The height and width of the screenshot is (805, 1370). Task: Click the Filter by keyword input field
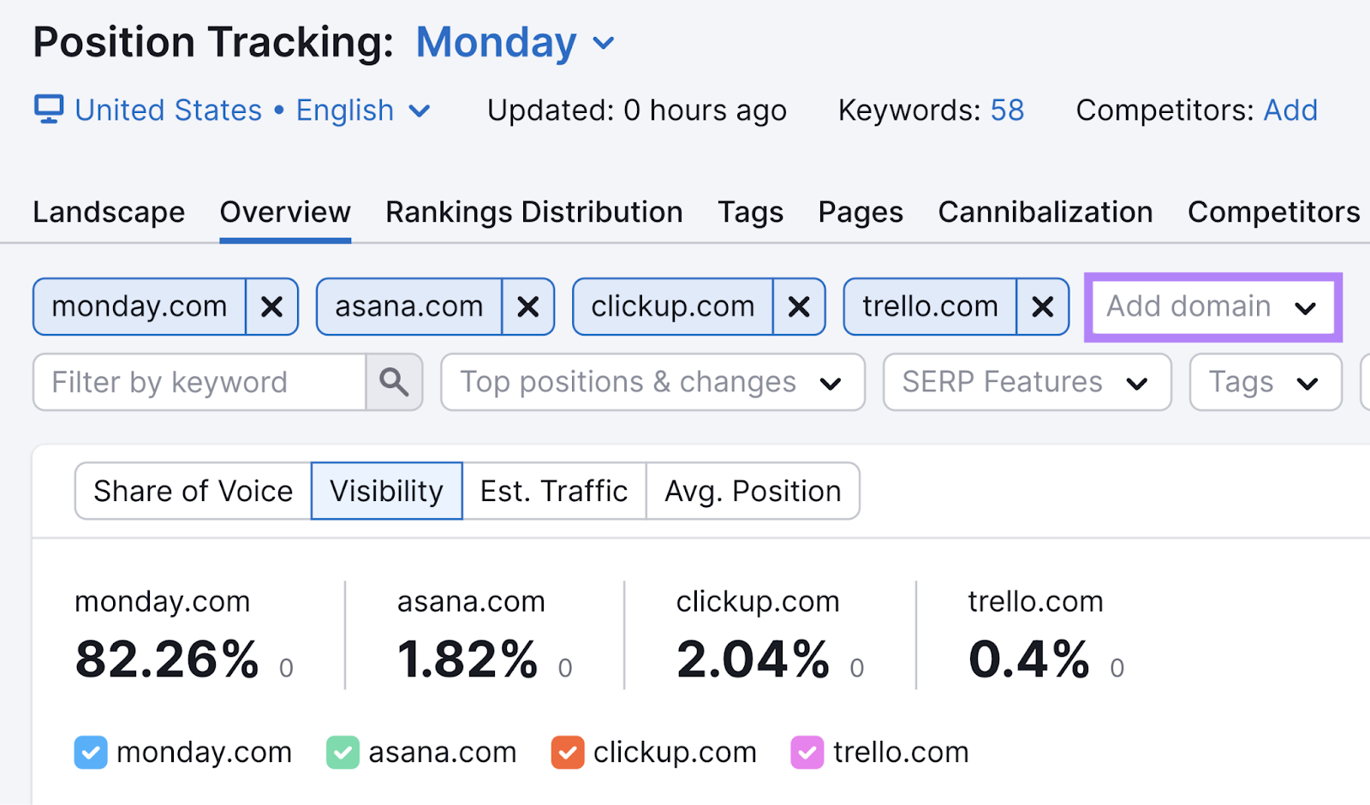pyautogui.click(x=197, y=382)
